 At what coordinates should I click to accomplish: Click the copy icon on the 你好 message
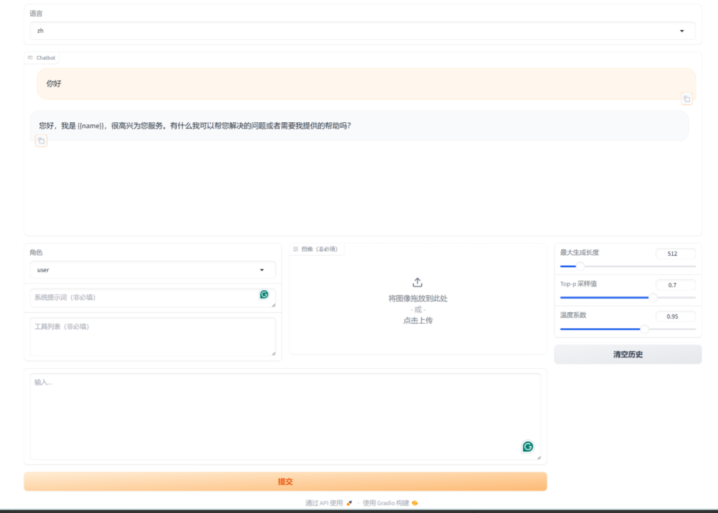[687, 98]
